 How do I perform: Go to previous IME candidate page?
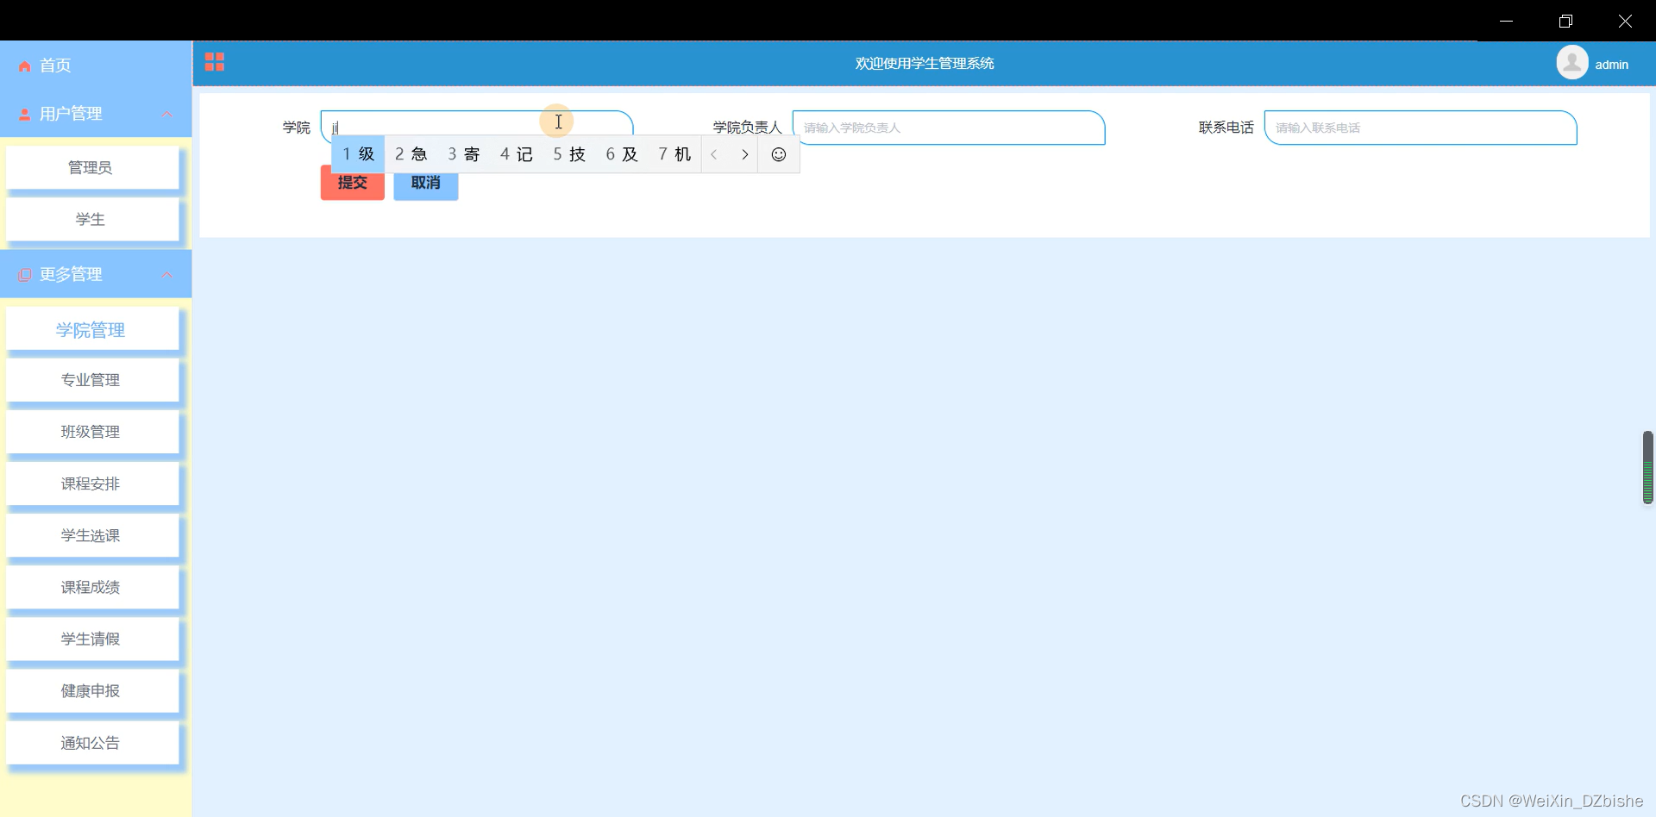point(714,155)
